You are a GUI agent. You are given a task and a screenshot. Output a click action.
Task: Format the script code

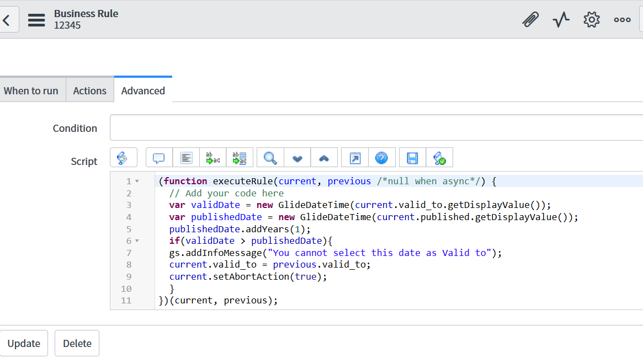(186, 158)
